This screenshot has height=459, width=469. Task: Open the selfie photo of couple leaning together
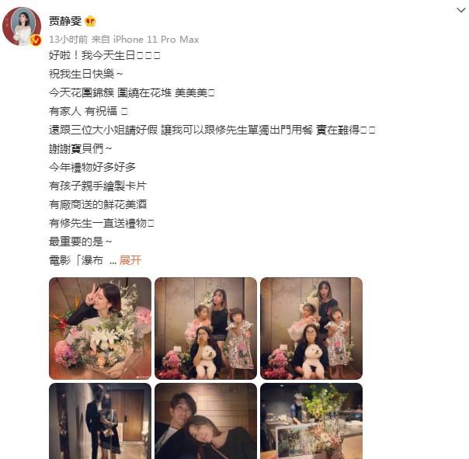[206, 421]
